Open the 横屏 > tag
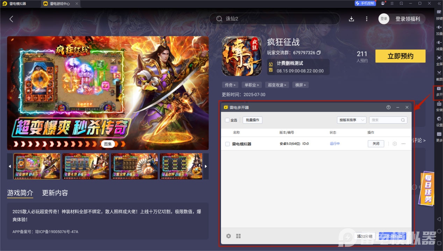The image size is (443, 251). point(300,85)
